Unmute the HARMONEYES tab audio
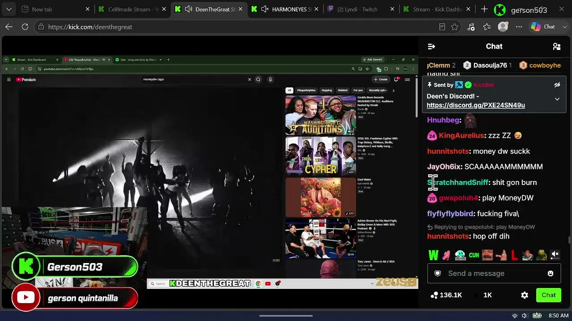The width and height of the screenshot is (572, 321). [265, 9]
